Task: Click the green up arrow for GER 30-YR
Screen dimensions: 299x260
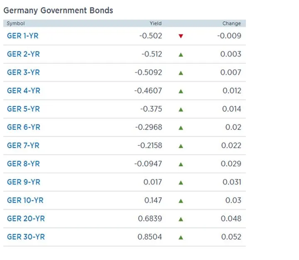Action: click(181, 237)
